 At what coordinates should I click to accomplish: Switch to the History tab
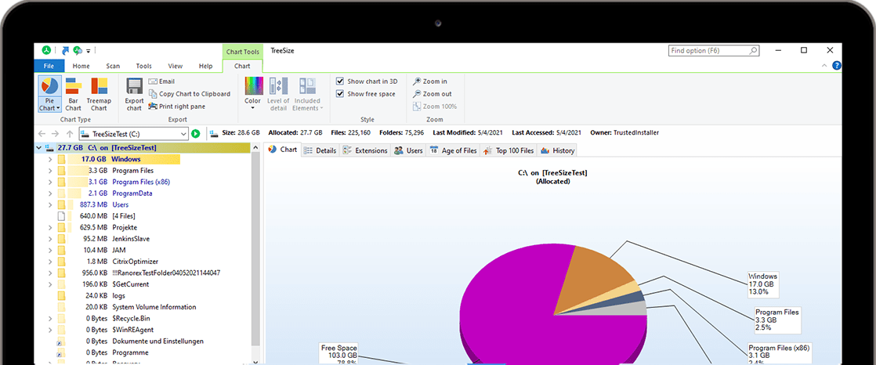[557, 150]
